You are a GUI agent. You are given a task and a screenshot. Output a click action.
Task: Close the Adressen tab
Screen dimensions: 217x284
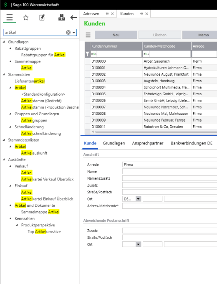[112, 14]
